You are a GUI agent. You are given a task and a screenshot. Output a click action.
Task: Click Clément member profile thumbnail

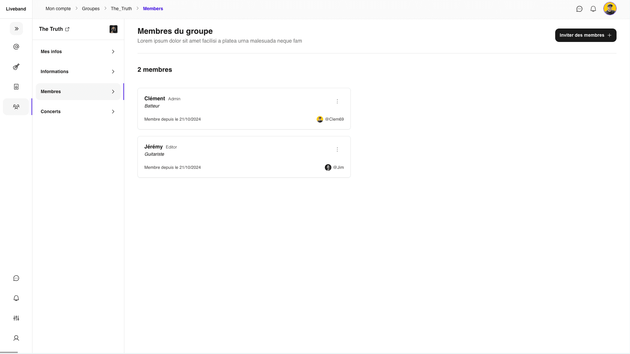point(320,119)
